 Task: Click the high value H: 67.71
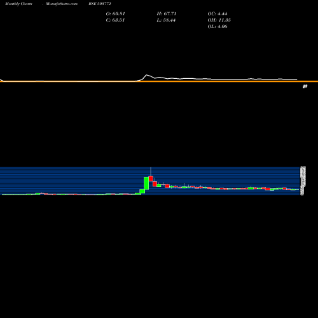pos(167,14)
